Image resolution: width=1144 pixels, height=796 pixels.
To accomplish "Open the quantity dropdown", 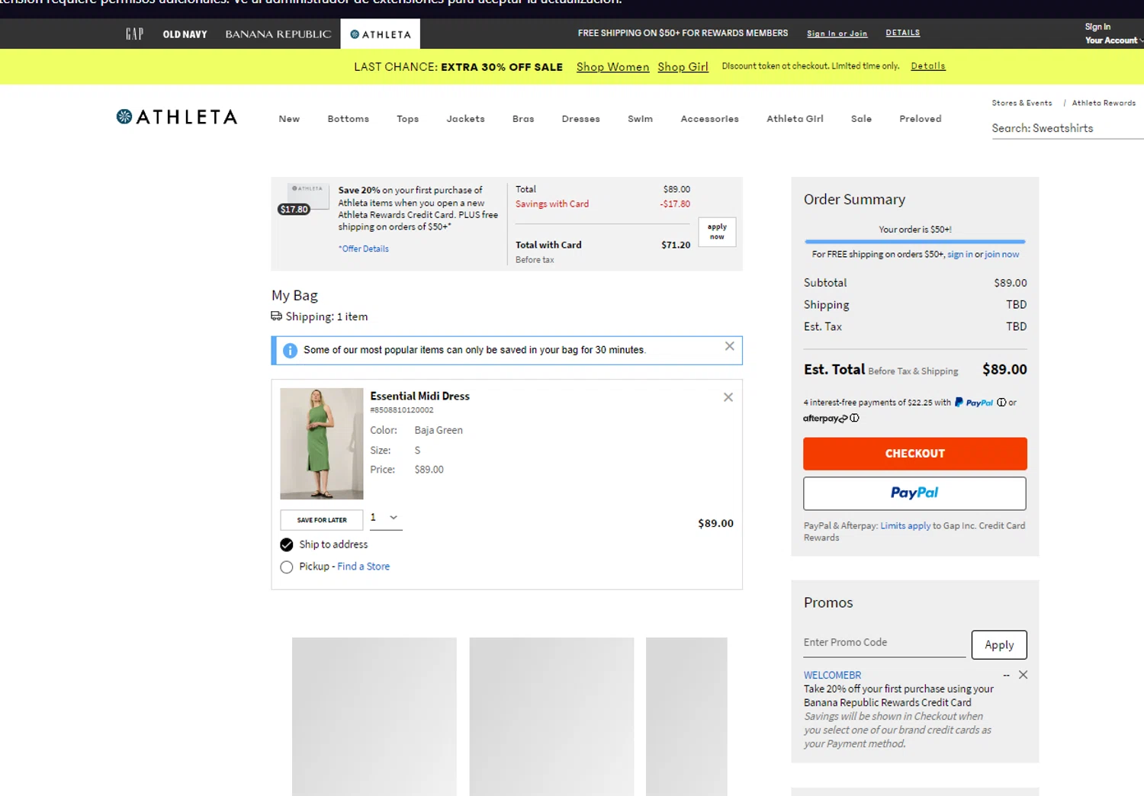I will [385, 518].
